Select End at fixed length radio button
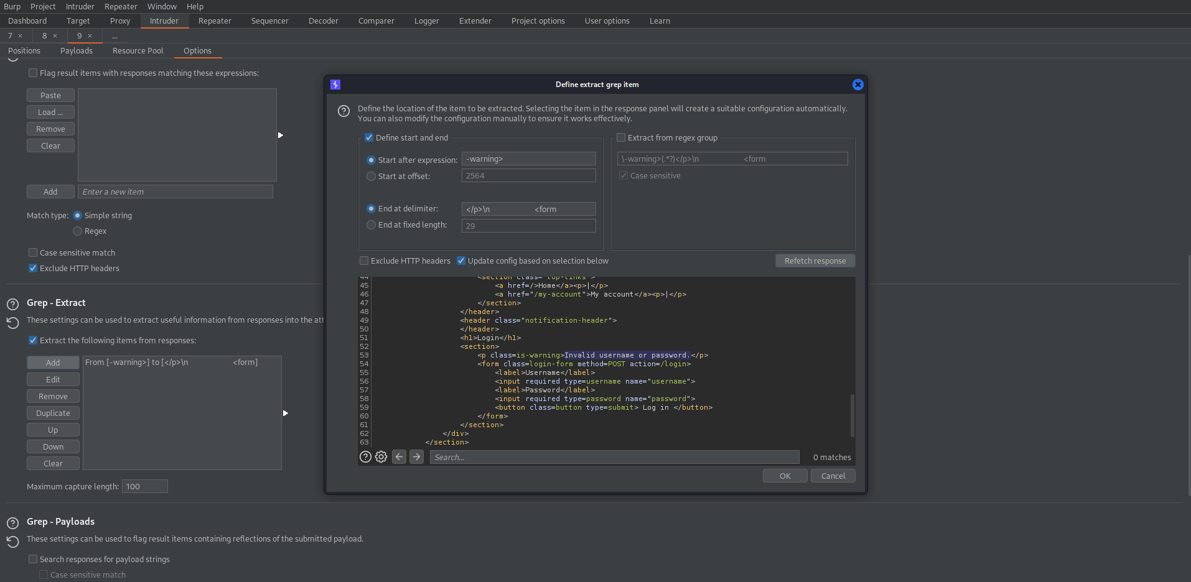 [x=371, y=224]
